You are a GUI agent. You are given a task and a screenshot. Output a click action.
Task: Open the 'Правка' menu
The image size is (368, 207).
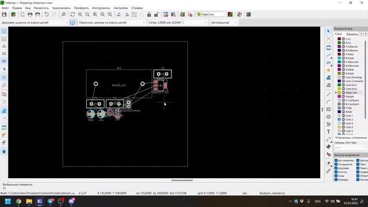pyautogui.click(x=17, y=8)
